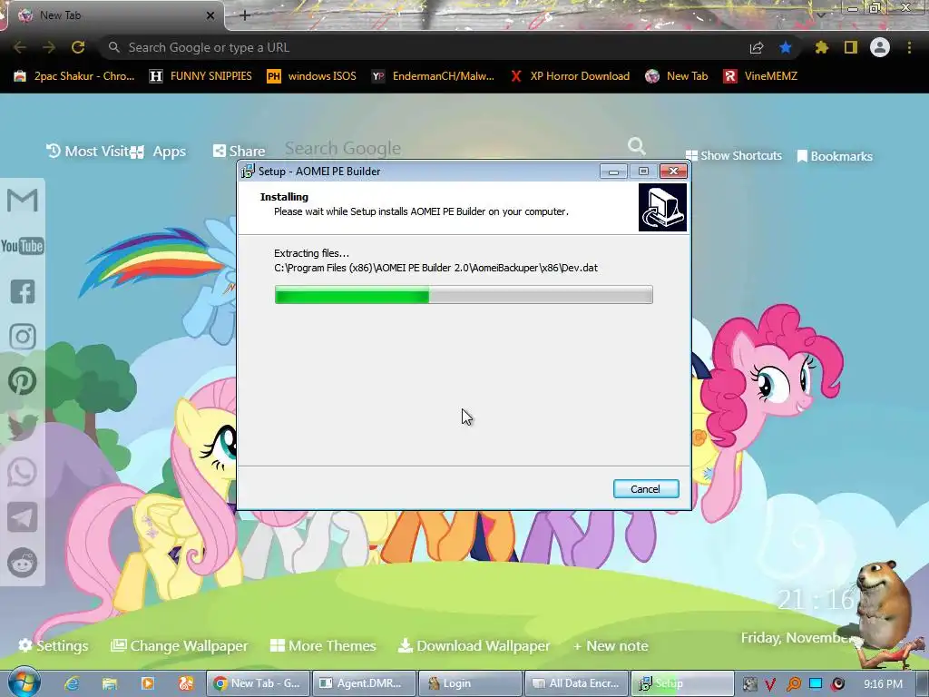Click the magnifier search icon

[636, 146]
